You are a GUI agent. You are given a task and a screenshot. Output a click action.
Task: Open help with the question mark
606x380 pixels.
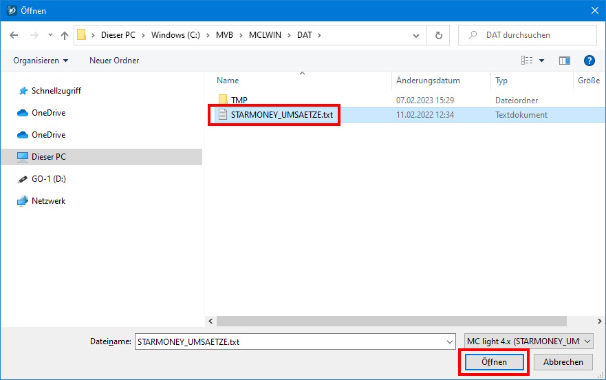[589, 61]
